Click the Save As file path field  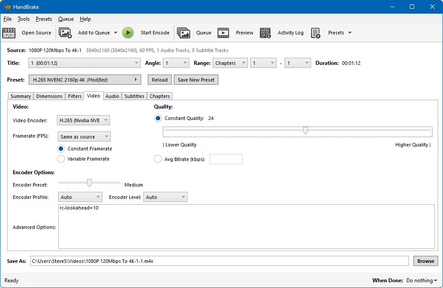coord(220,261)
